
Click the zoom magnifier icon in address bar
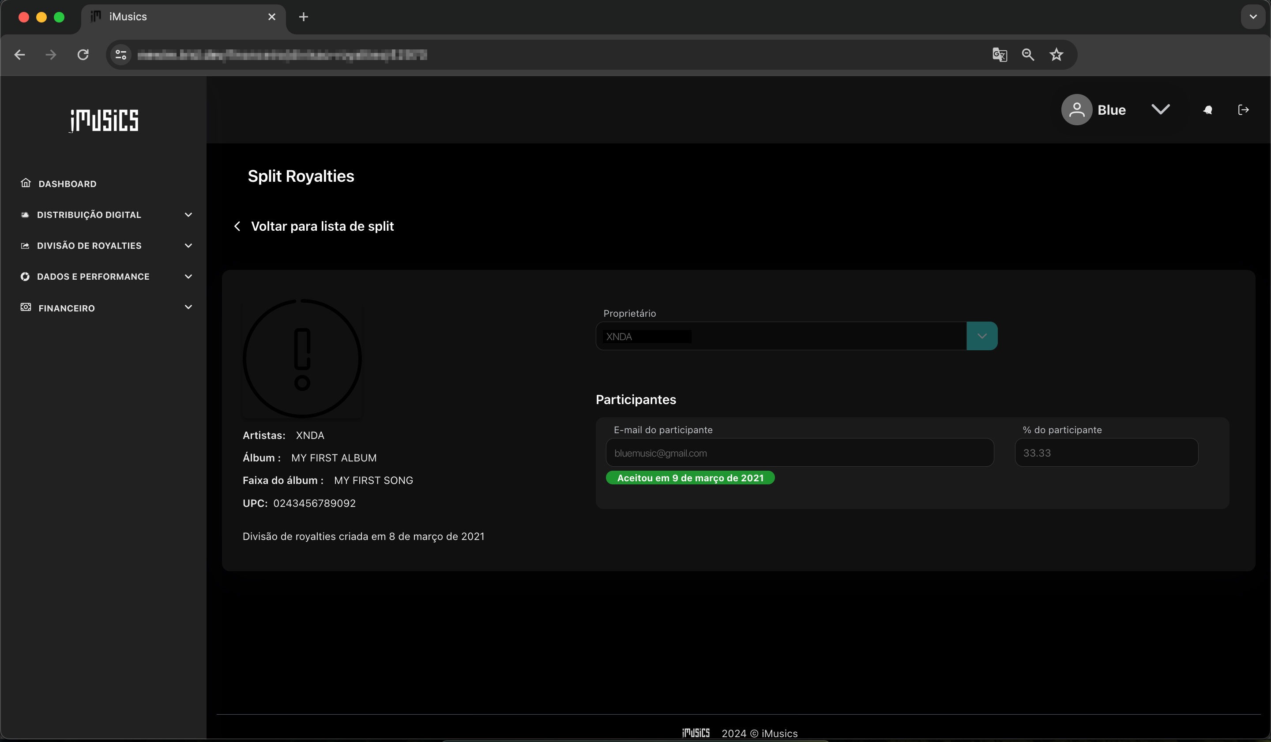(1028, 54)
